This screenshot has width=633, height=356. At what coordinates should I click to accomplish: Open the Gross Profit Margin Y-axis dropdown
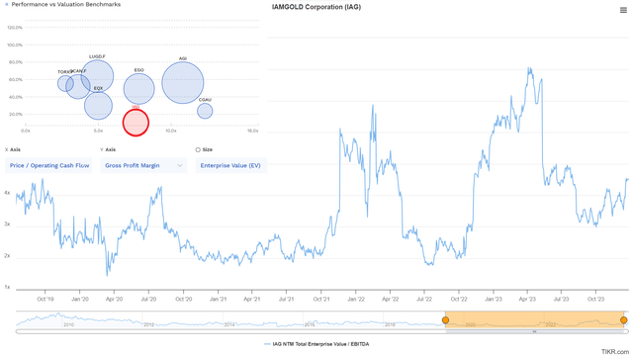click(x=143, y=165)
